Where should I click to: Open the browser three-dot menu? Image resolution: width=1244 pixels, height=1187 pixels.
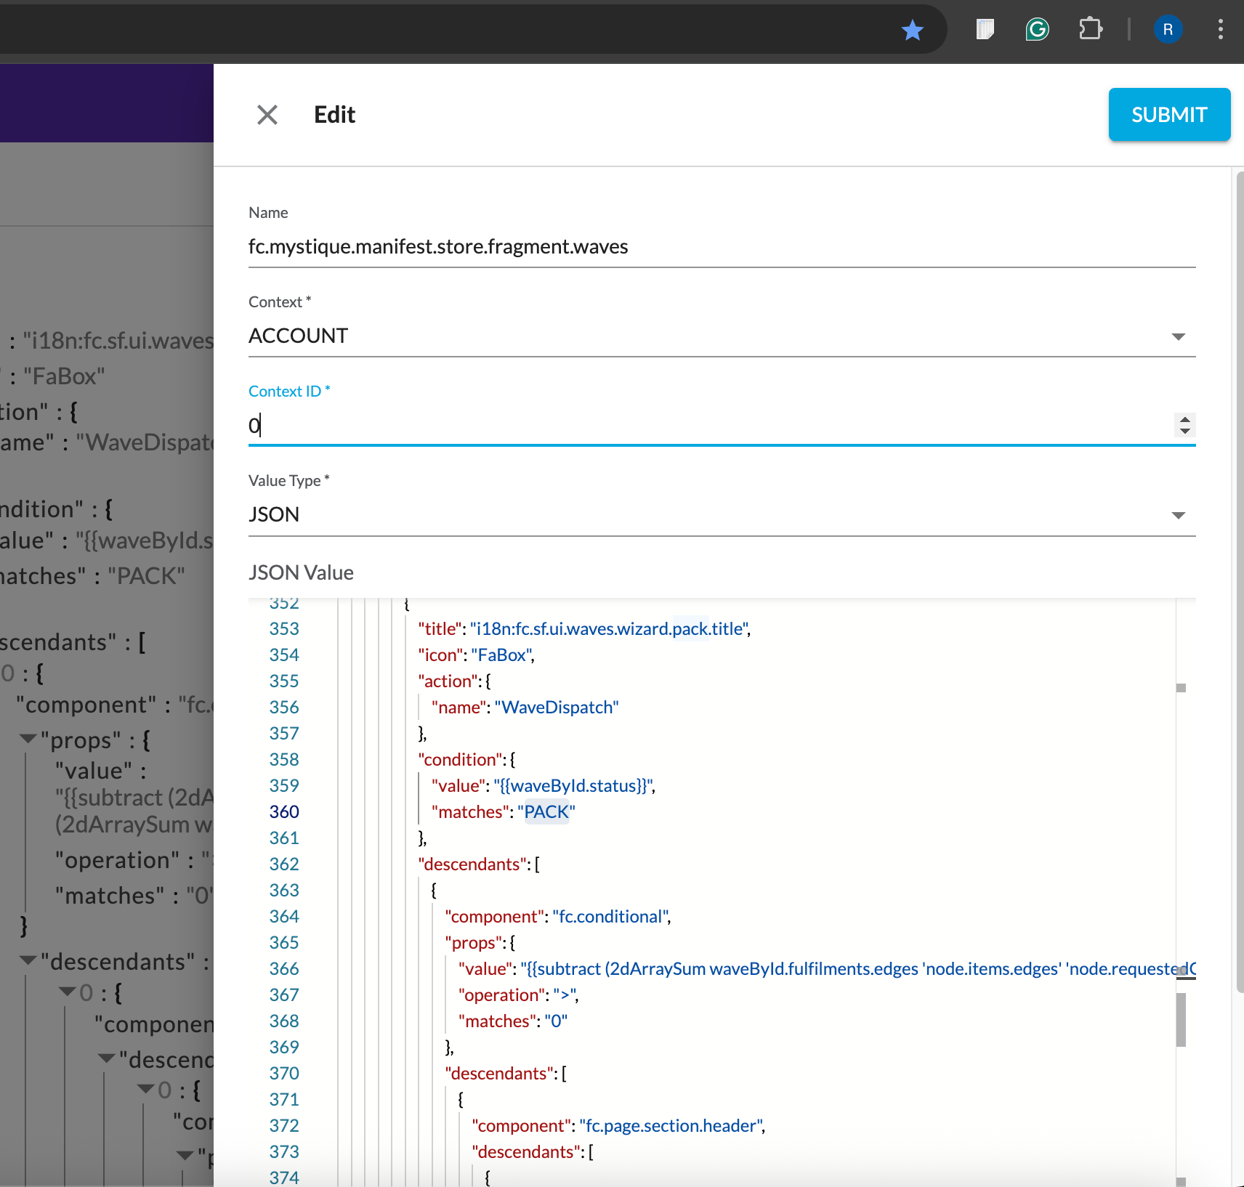1220,30
